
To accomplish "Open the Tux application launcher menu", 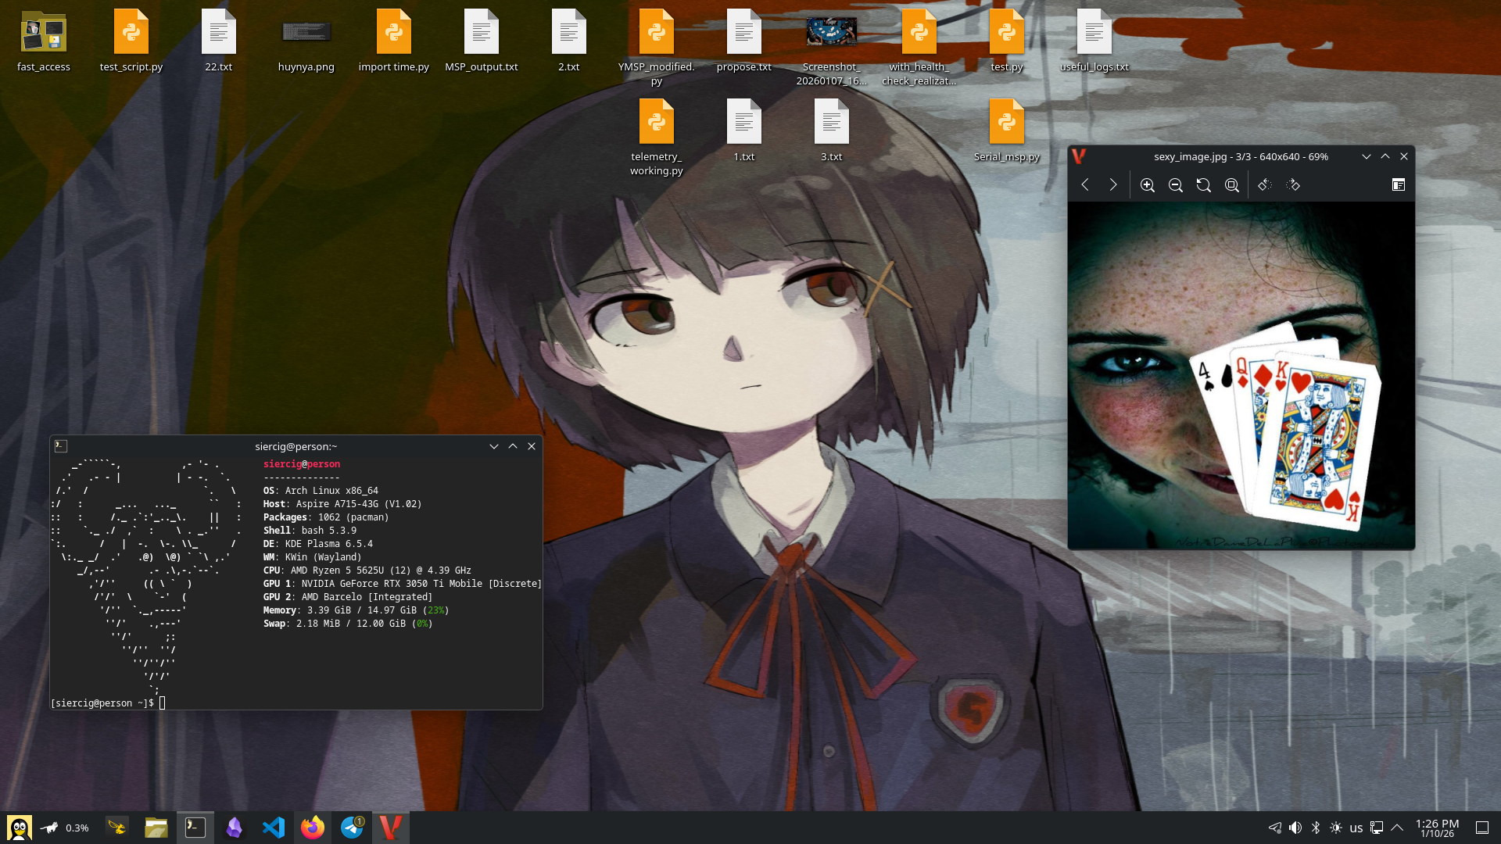I will pyautogui.click(x=20, y=828).
